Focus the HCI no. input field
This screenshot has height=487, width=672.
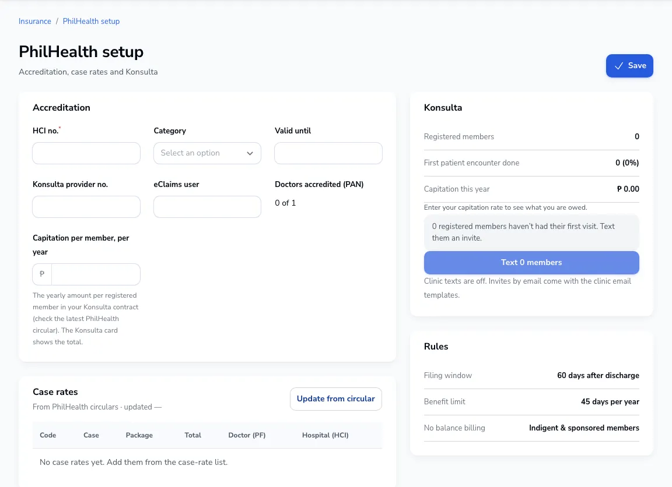(x=86, y=153)
